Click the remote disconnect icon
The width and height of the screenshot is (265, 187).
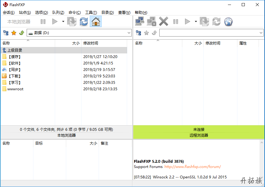point(151,21)
